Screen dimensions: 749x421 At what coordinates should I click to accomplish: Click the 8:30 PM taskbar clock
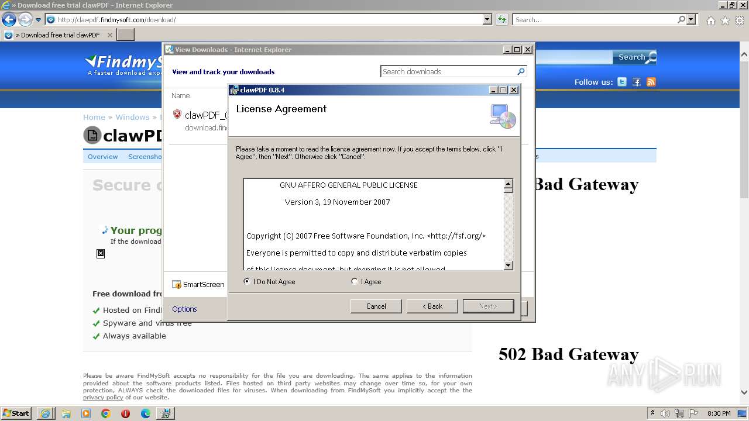tap(719, 413)
